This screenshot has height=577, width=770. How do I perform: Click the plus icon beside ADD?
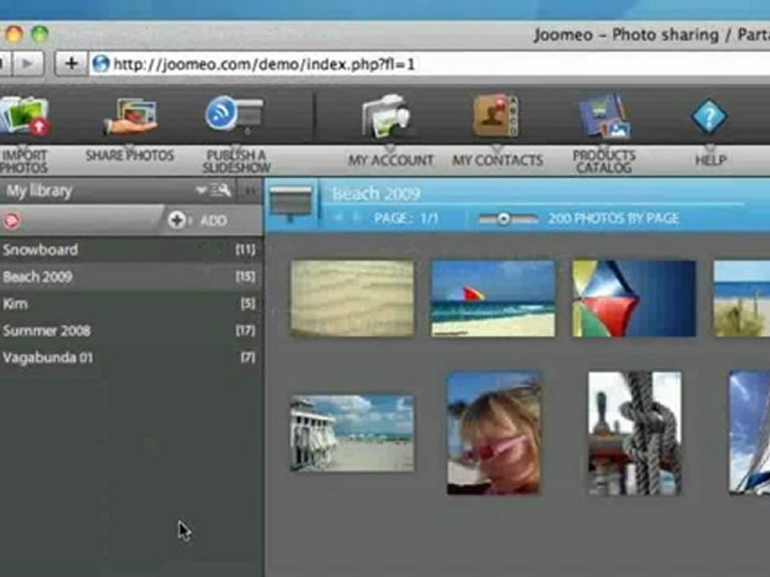[176, 220]
